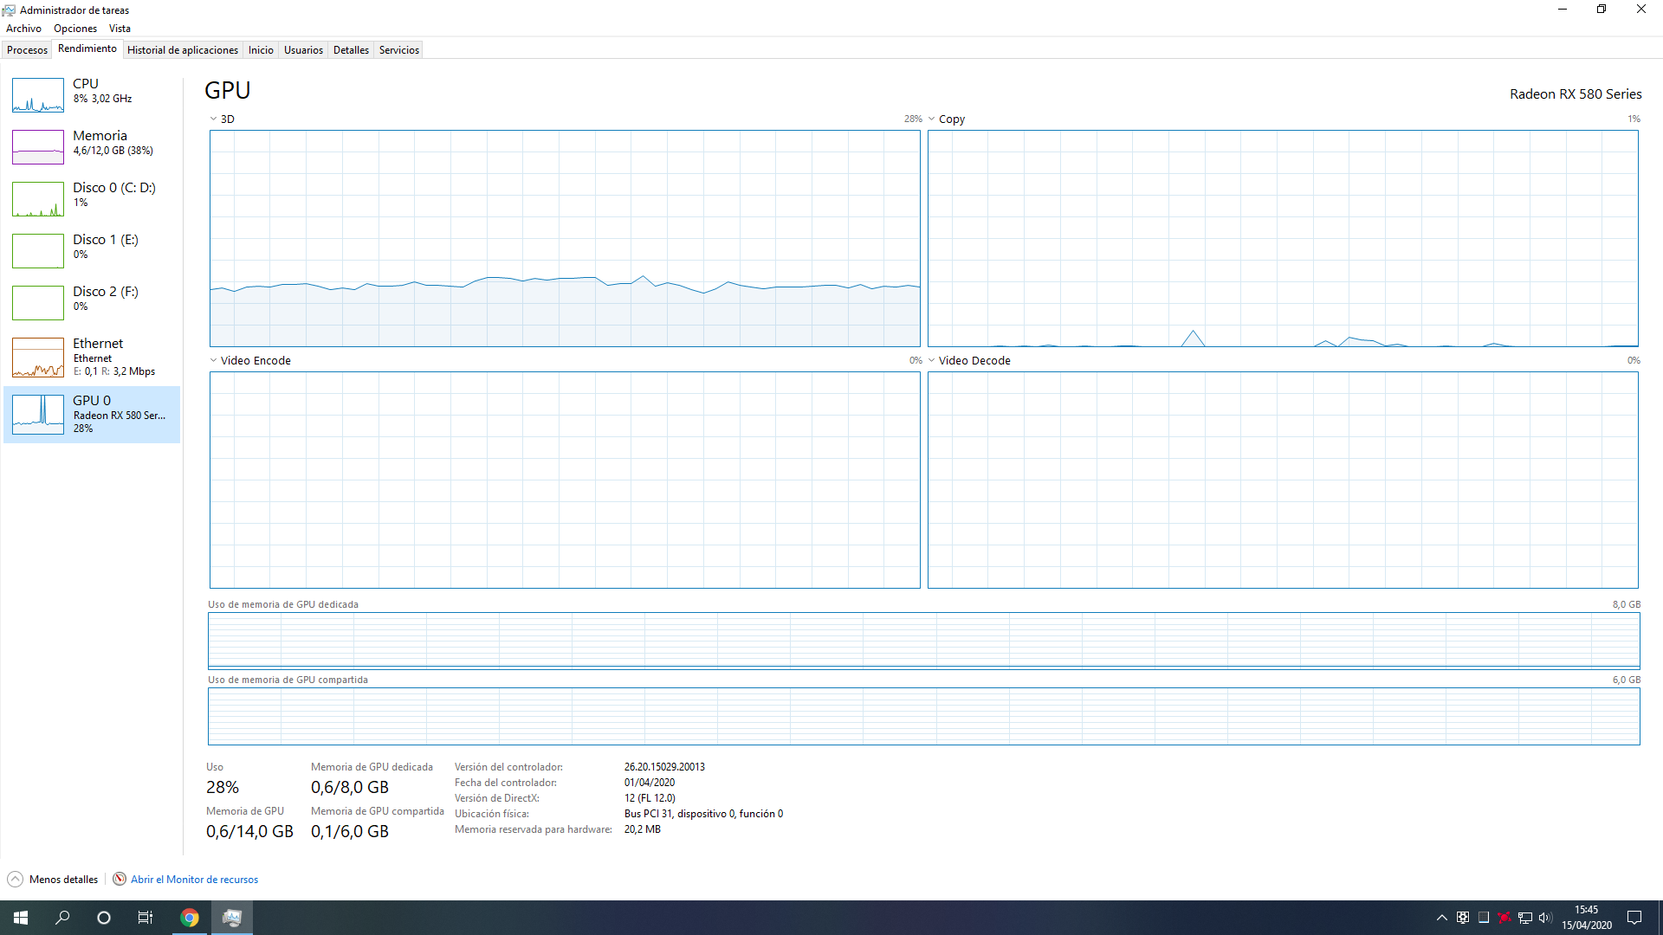Image resolution: width=1663 pixels, height=935 pixels.
Task: Open the Video Encode engine dropdown
Action: coord(213,361)
